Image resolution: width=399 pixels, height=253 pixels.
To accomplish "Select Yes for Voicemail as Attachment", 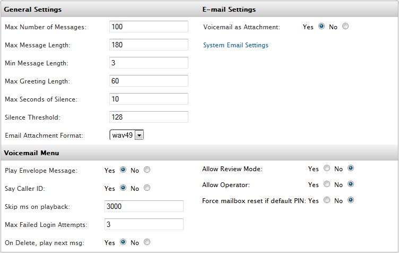I will click(x=322, y=26).
